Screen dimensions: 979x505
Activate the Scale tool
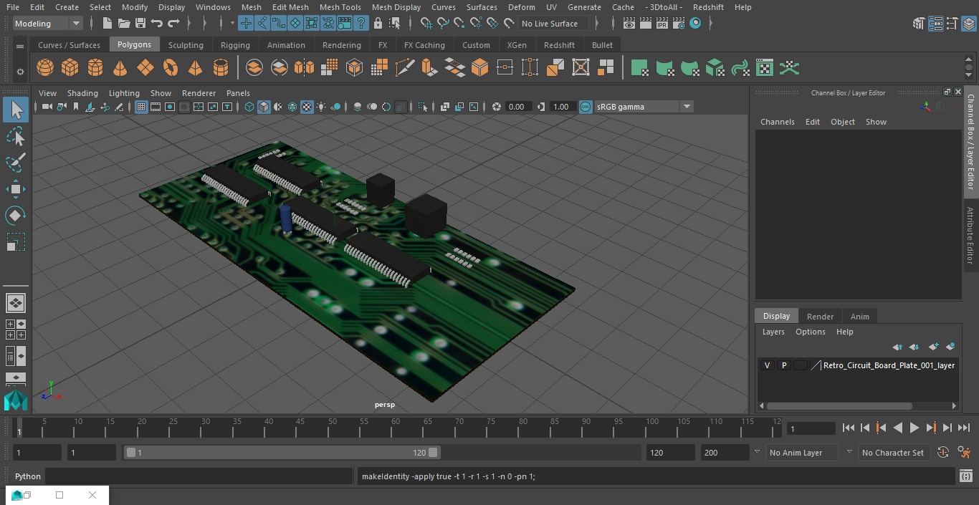click(16, 242)
